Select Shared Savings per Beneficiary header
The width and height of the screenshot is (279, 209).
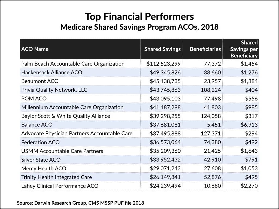tap(244, 49)
